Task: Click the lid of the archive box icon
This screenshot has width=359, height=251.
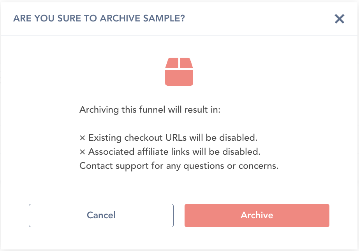Action: tap(179, 63)
